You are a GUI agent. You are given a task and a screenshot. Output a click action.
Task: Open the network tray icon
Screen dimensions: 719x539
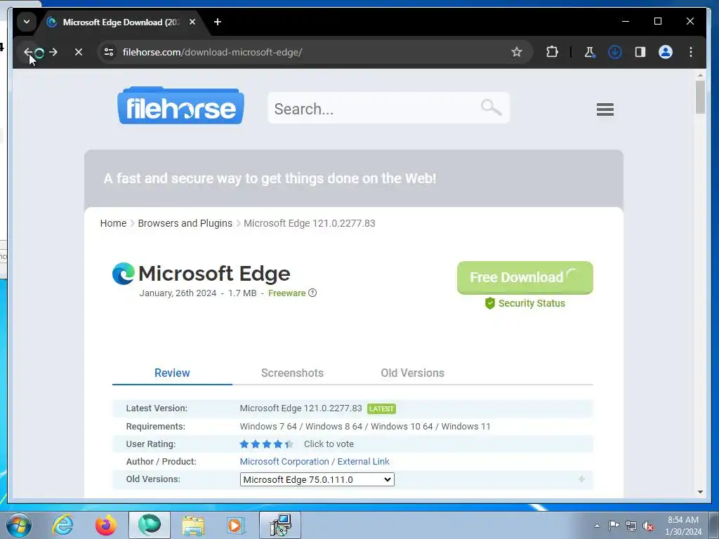coord(631,526)
